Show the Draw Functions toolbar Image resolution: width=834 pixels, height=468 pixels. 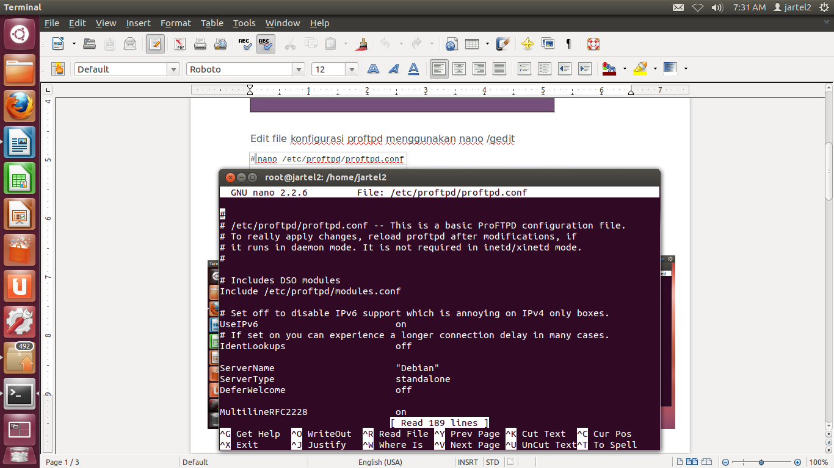503,44
